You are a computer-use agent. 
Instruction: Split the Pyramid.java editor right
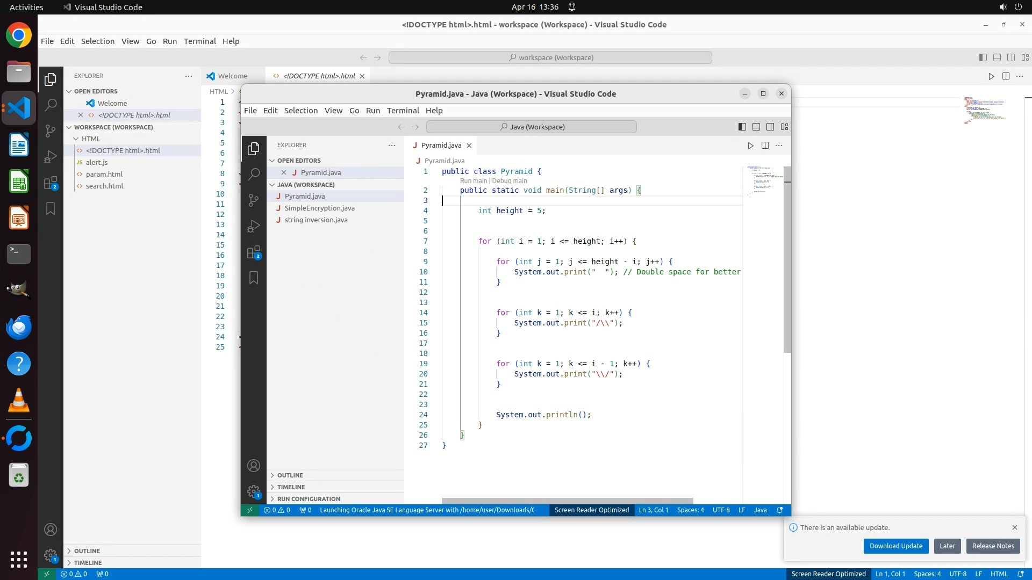pos(765,146)
